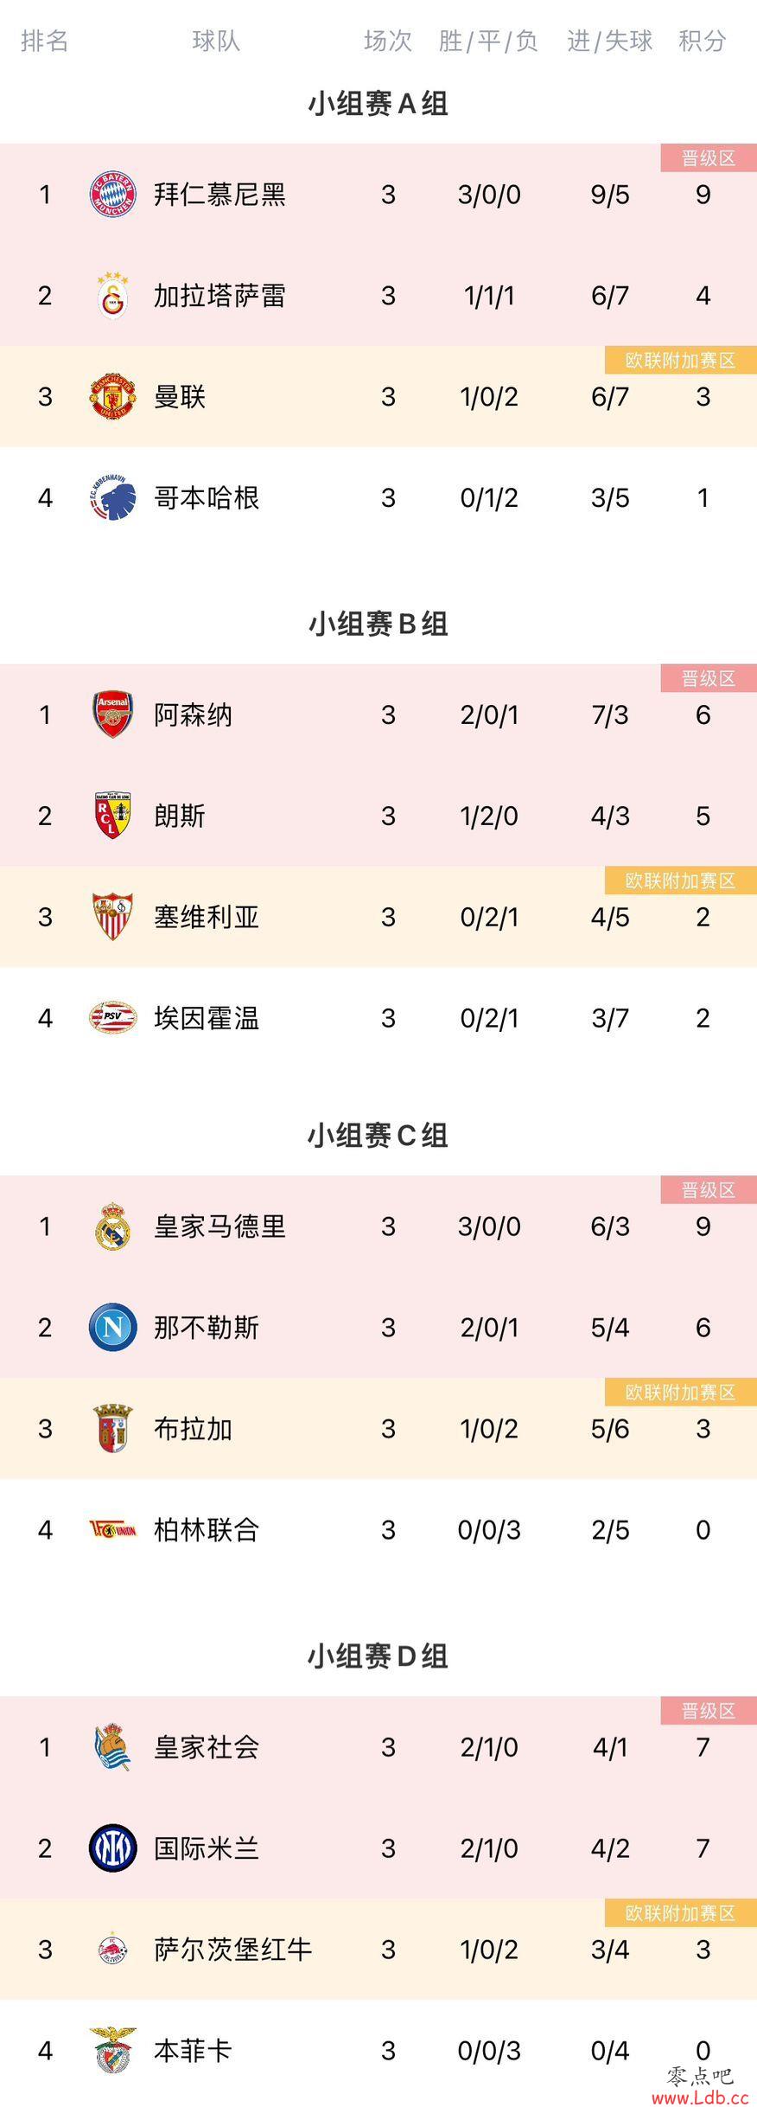Click the Bayern Munich club logo
The width and height of the screenshot is (757, 2107).
[x=113, y=194]
